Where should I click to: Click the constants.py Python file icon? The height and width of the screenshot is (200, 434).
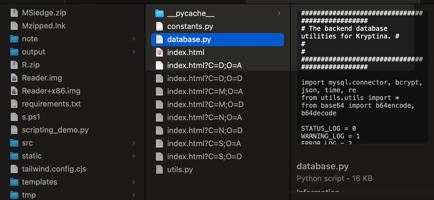[x=159, y=26]
